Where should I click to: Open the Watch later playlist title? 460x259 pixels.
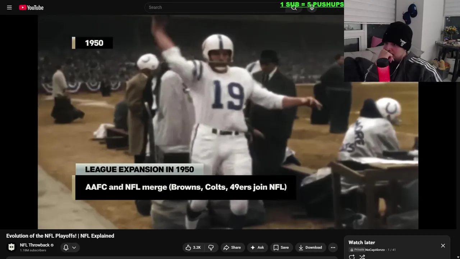(362, 242)
